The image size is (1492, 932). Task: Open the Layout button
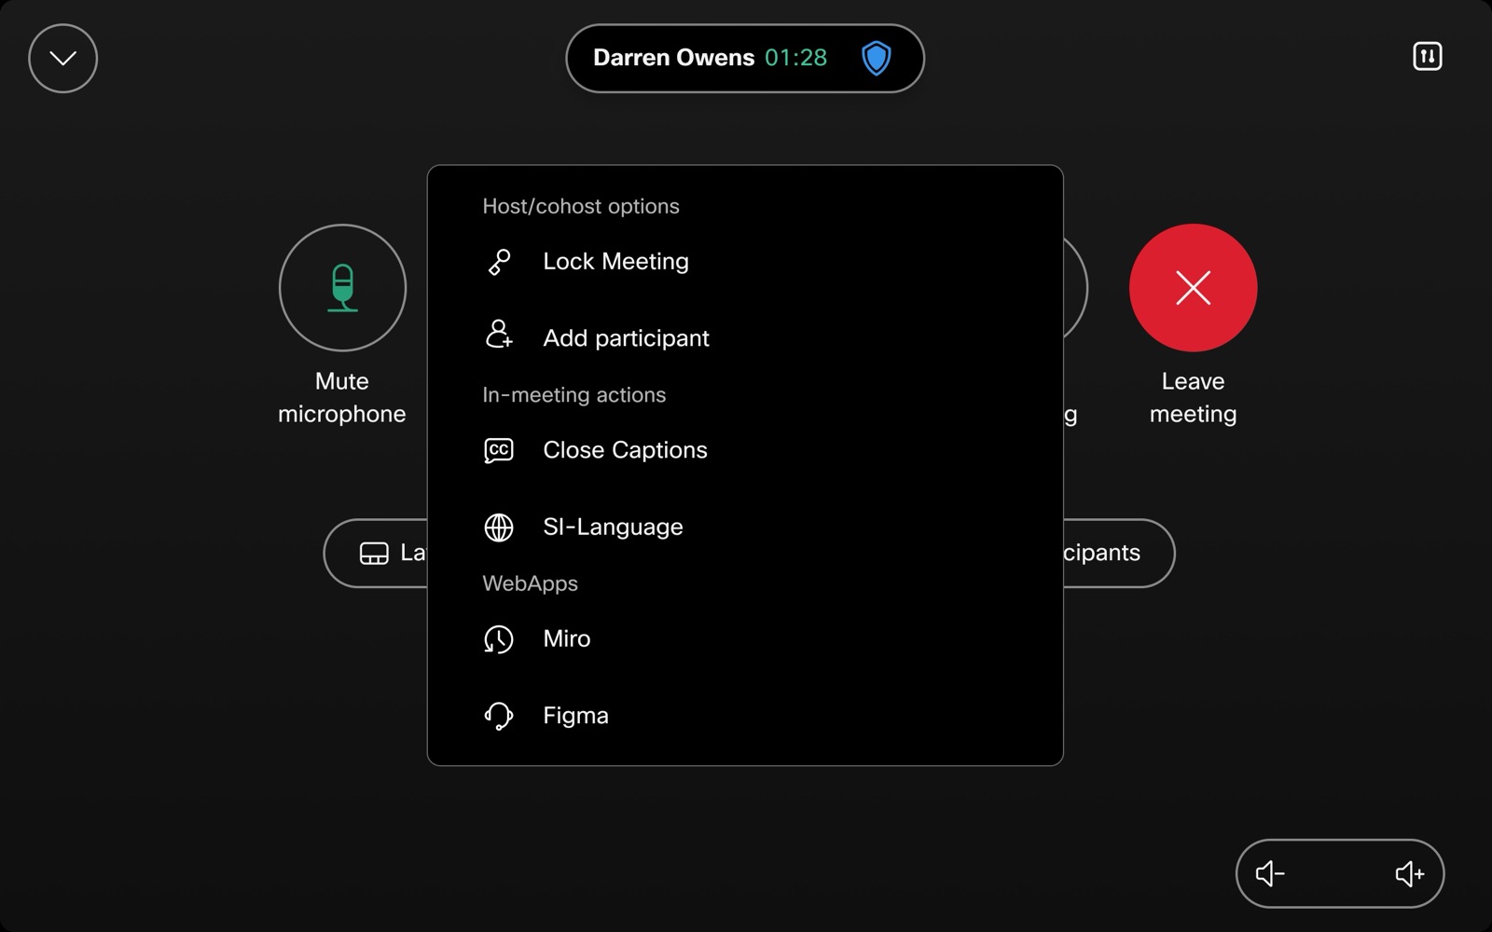pos(376,553)
